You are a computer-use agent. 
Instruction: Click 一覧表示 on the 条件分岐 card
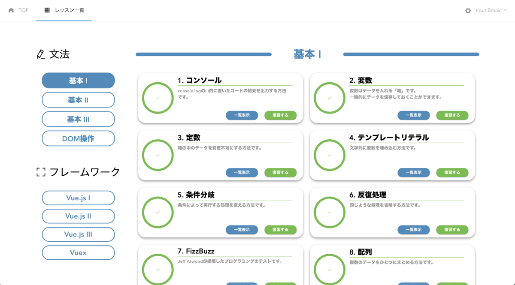point(242,230)
